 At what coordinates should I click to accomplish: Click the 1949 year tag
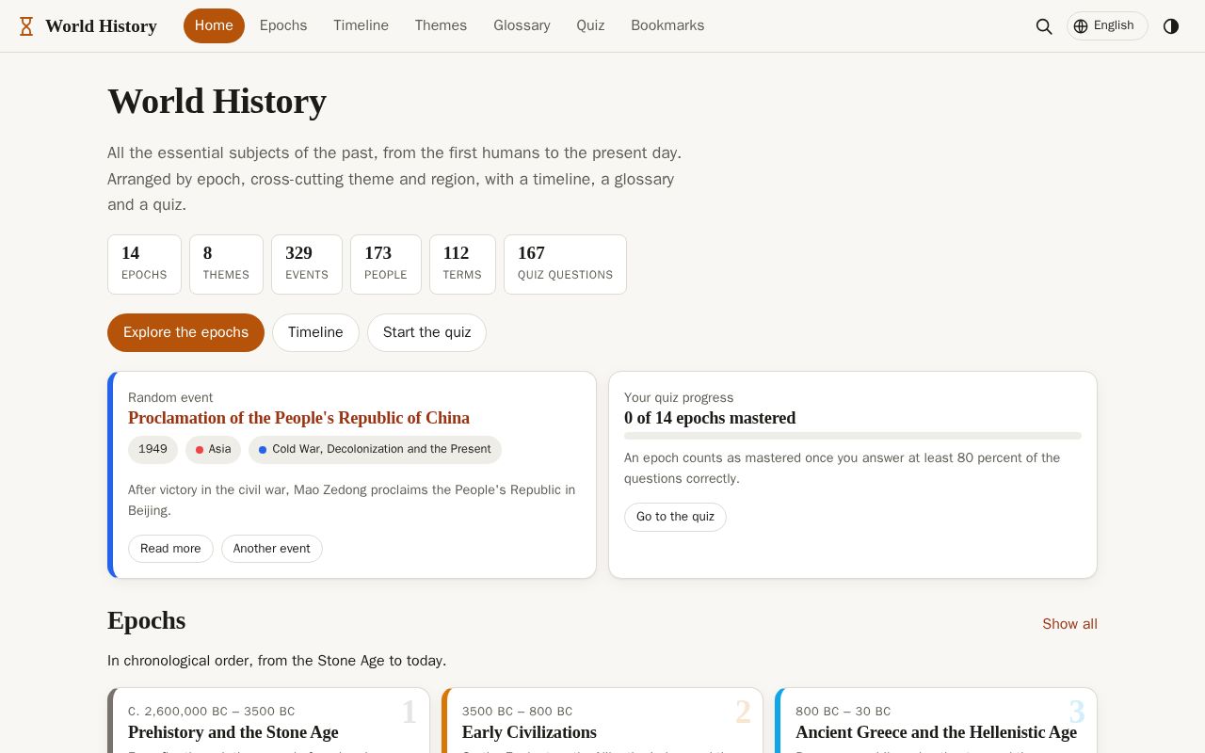[x=153, y=450]
